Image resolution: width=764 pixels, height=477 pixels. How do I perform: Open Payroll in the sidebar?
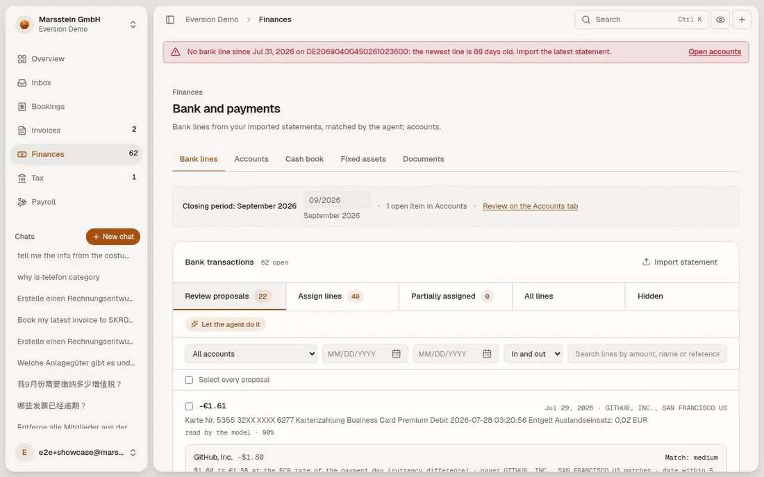[x=76, y=202]
